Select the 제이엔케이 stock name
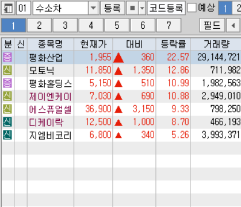 point(50,96)
